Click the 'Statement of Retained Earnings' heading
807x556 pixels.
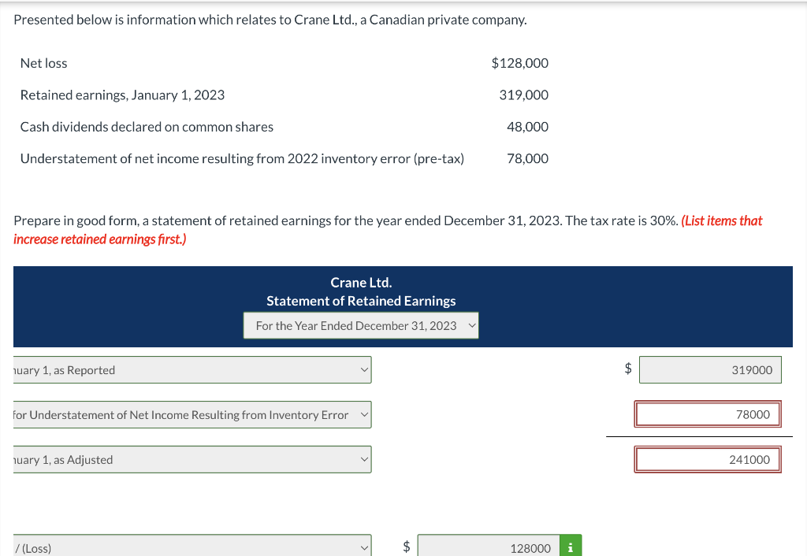[360, 301]
